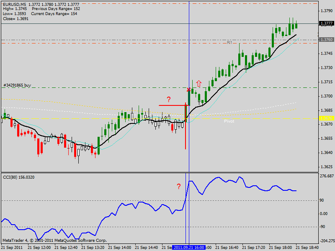
Task: Click the '#34291865 buy' order label
Action: 17,85
